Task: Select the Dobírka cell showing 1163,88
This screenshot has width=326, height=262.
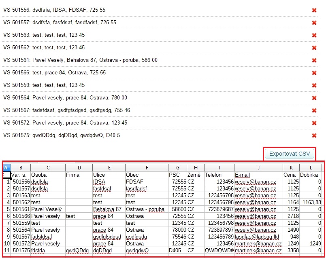Action: (311, 202)
